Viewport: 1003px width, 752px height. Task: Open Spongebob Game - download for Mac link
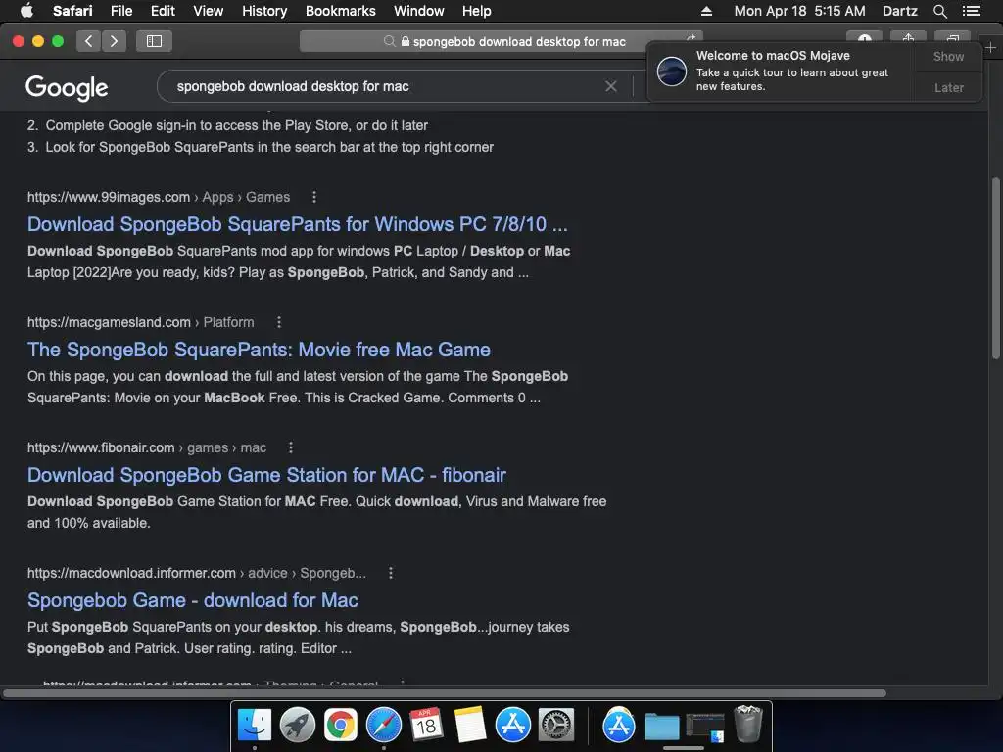click(193, 600)
